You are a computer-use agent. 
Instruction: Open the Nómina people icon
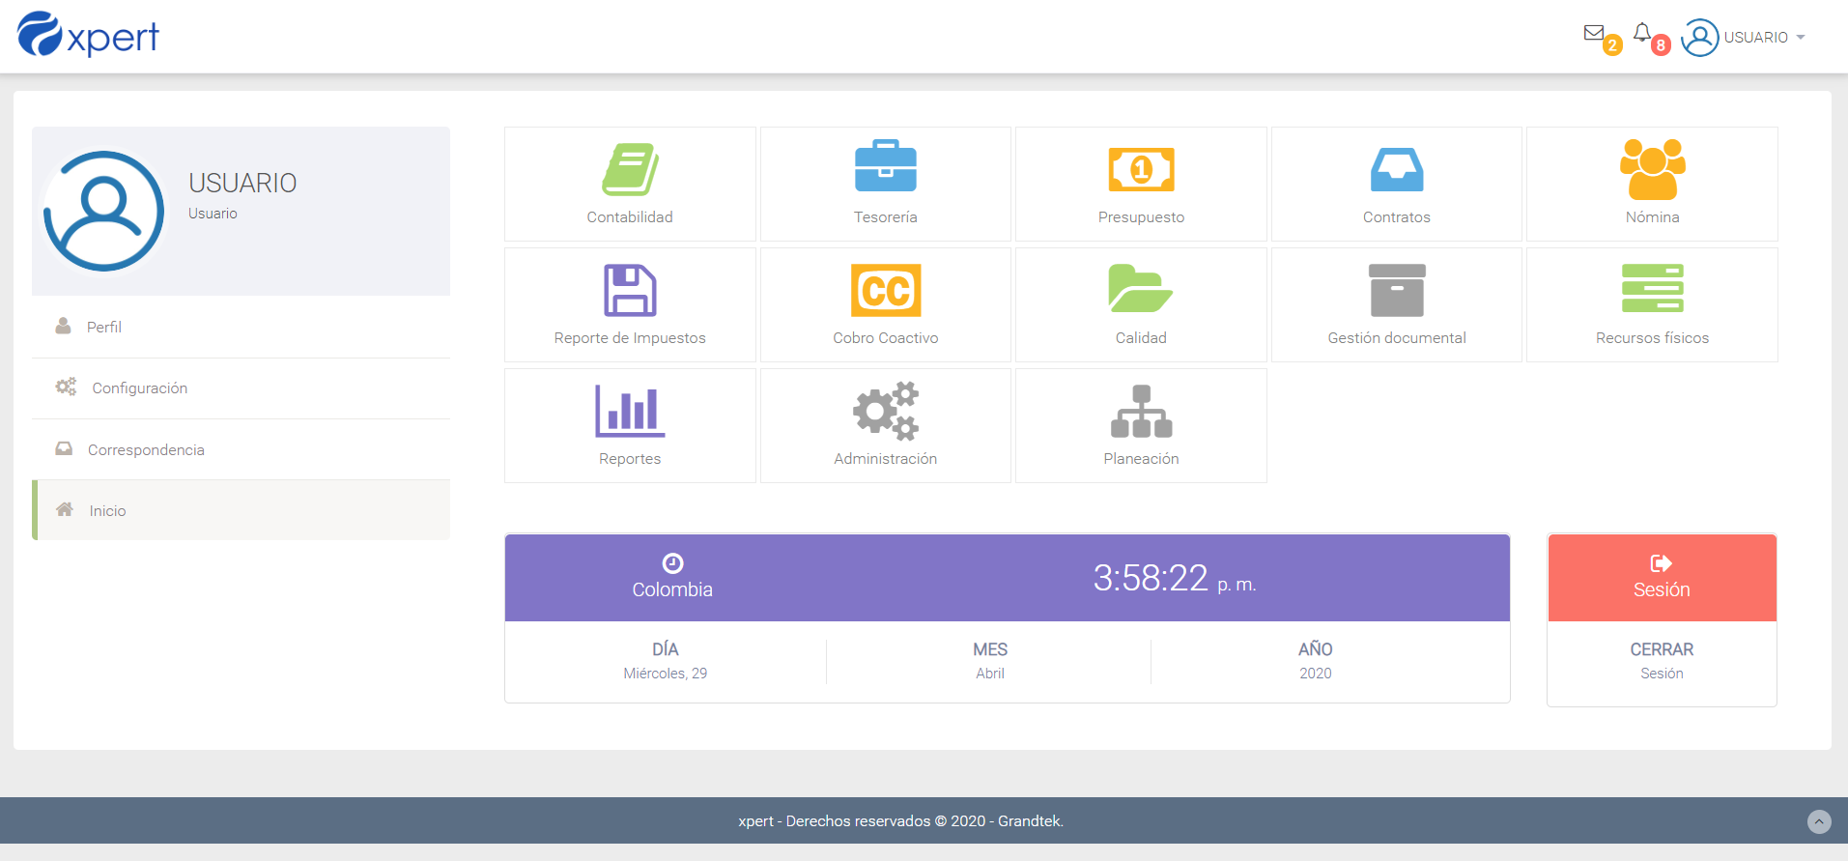click(x=1652, y=169)
